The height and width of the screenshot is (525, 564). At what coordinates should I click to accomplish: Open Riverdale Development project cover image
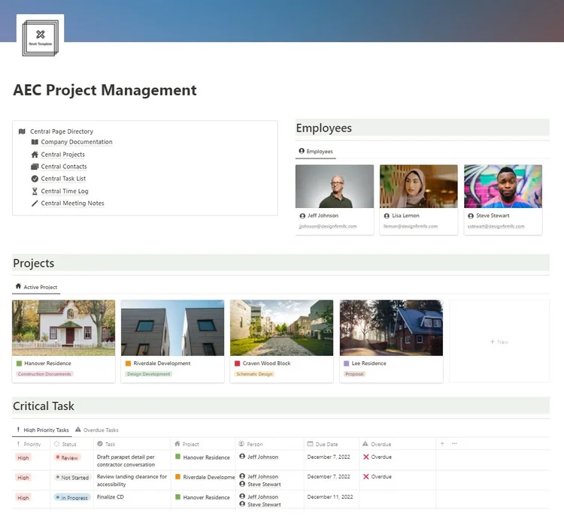(x=173, y=327)
